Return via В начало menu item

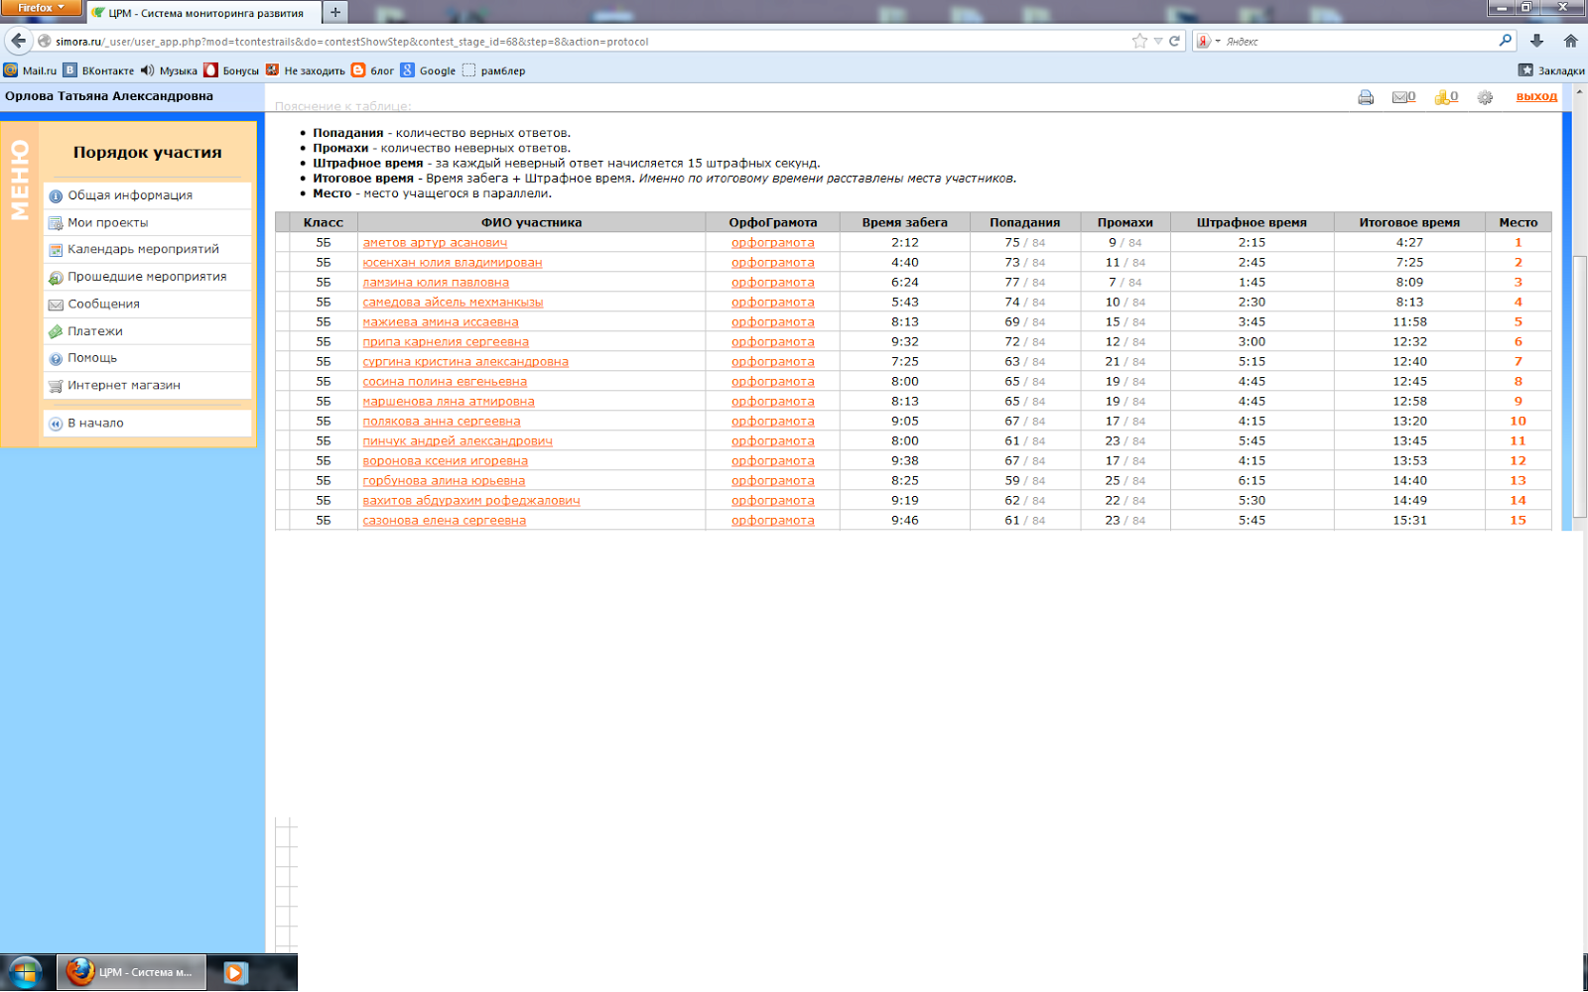(x=148, y=423)
